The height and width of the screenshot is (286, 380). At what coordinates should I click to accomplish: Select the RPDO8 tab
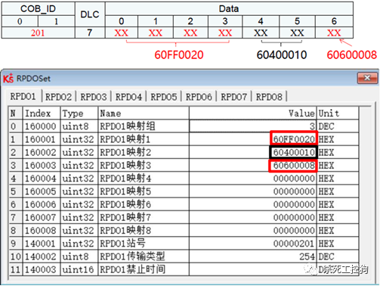269,97
